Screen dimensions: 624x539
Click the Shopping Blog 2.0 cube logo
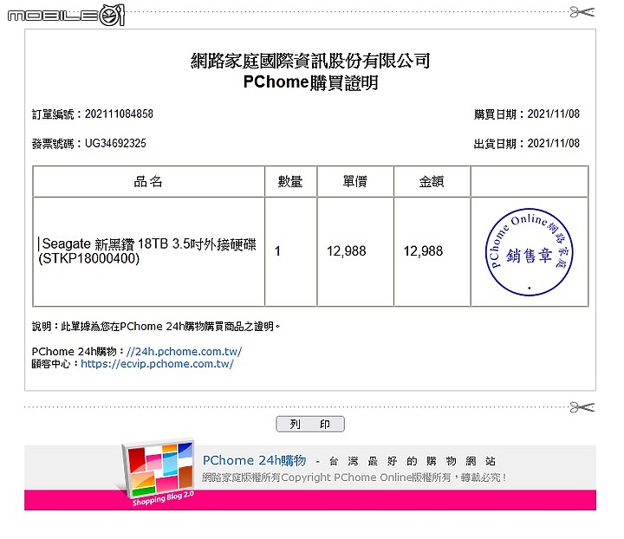point(158,472)
